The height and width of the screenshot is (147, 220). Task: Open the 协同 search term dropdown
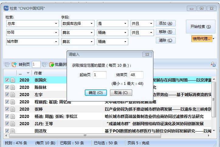(56, 33)
